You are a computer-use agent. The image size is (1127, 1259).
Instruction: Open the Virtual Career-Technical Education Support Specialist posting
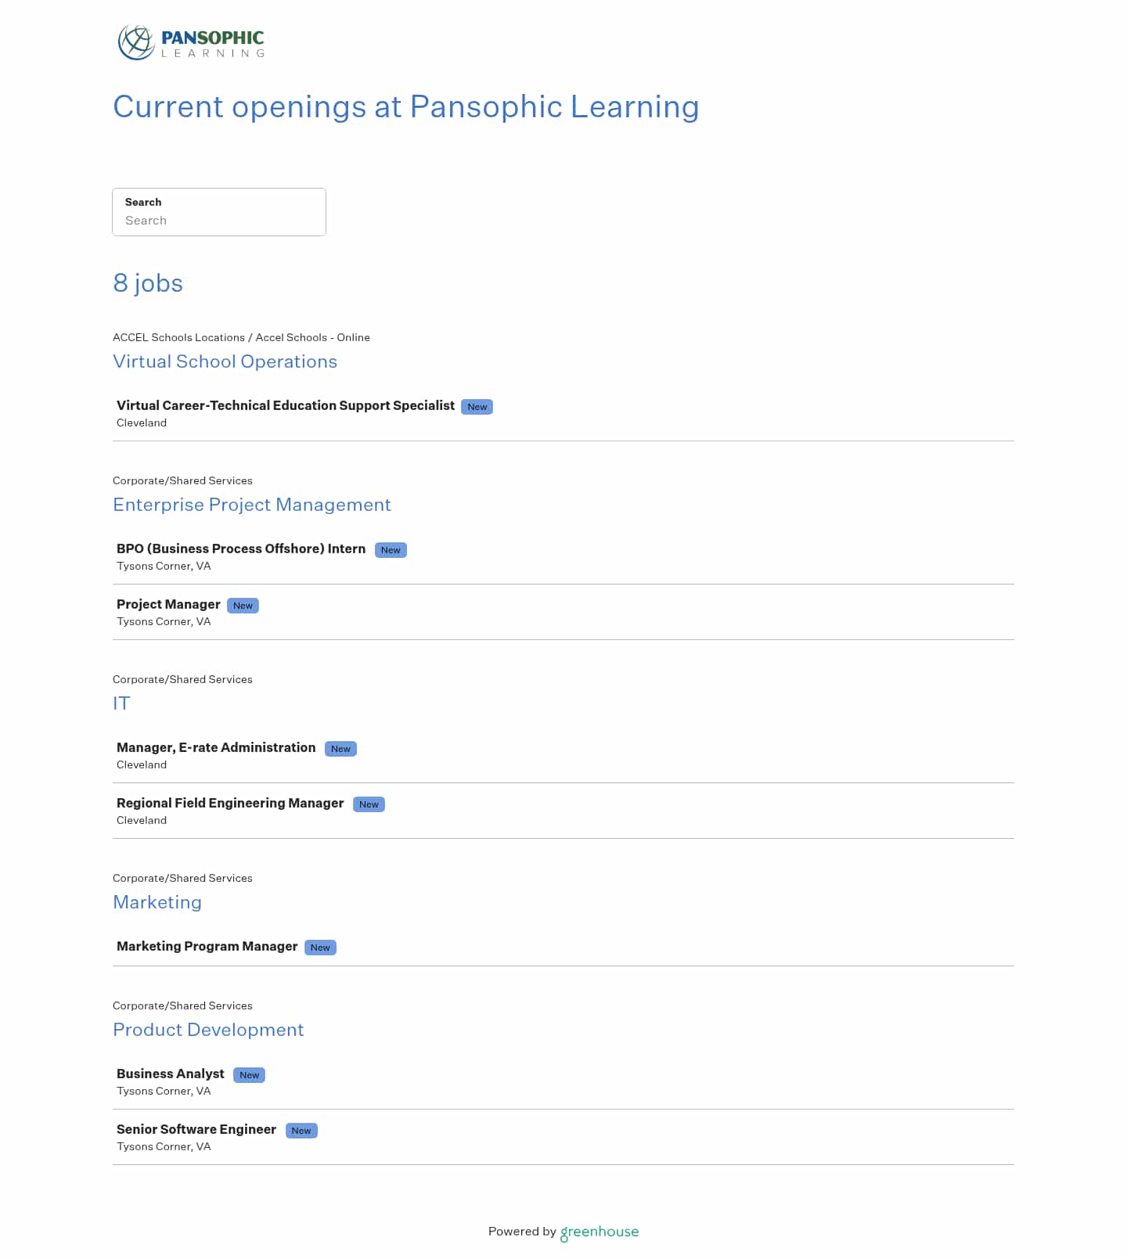(x=285, y=406)
